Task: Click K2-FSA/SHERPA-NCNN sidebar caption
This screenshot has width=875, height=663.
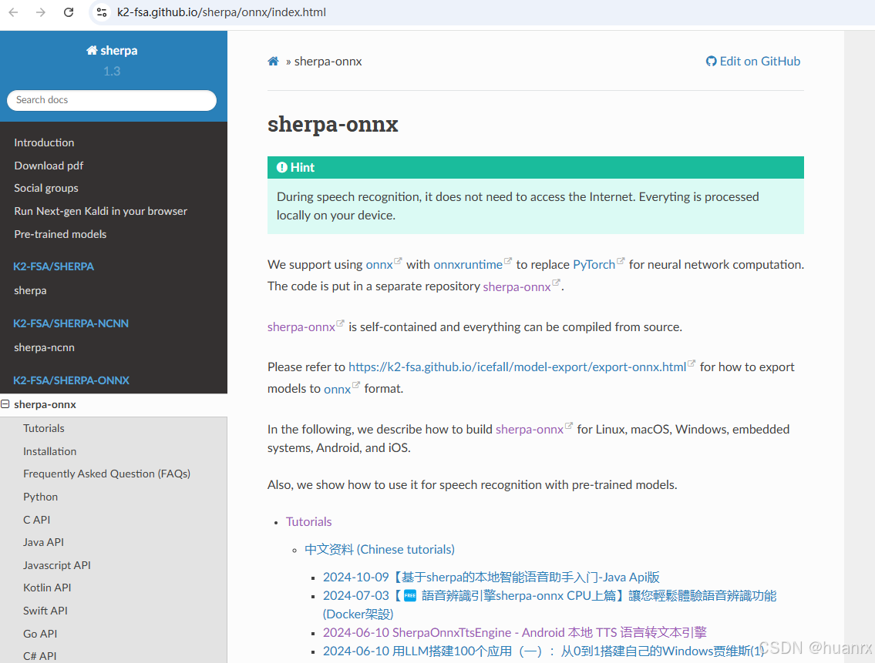Action: click(71, 323)
